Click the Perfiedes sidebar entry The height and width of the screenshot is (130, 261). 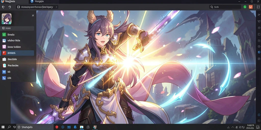18,66
